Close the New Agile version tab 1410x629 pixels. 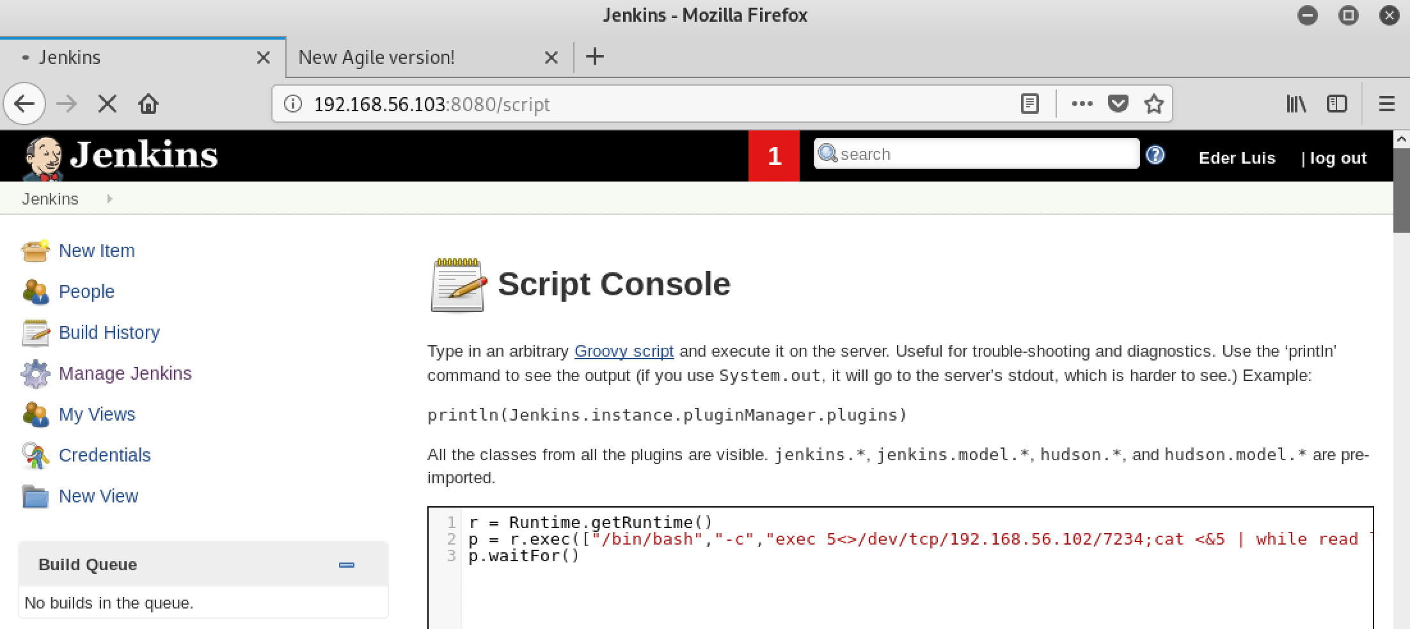(x=551, y=58)
